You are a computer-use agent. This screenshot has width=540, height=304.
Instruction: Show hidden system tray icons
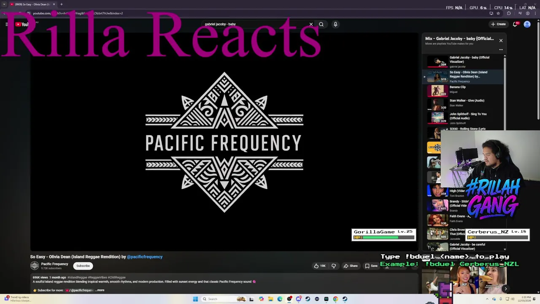pyautogui.click(x=487, y=299)
